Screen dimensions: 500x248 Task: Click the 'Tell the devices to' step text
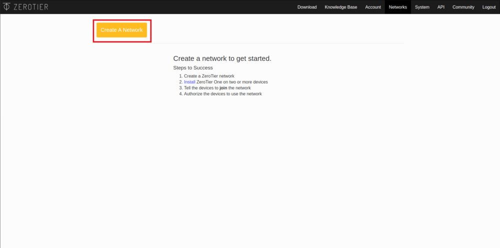tap(201, 88)
